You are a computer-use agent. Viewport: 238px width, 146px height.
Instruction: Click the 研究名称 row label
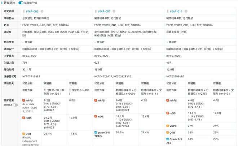(9, 11)
